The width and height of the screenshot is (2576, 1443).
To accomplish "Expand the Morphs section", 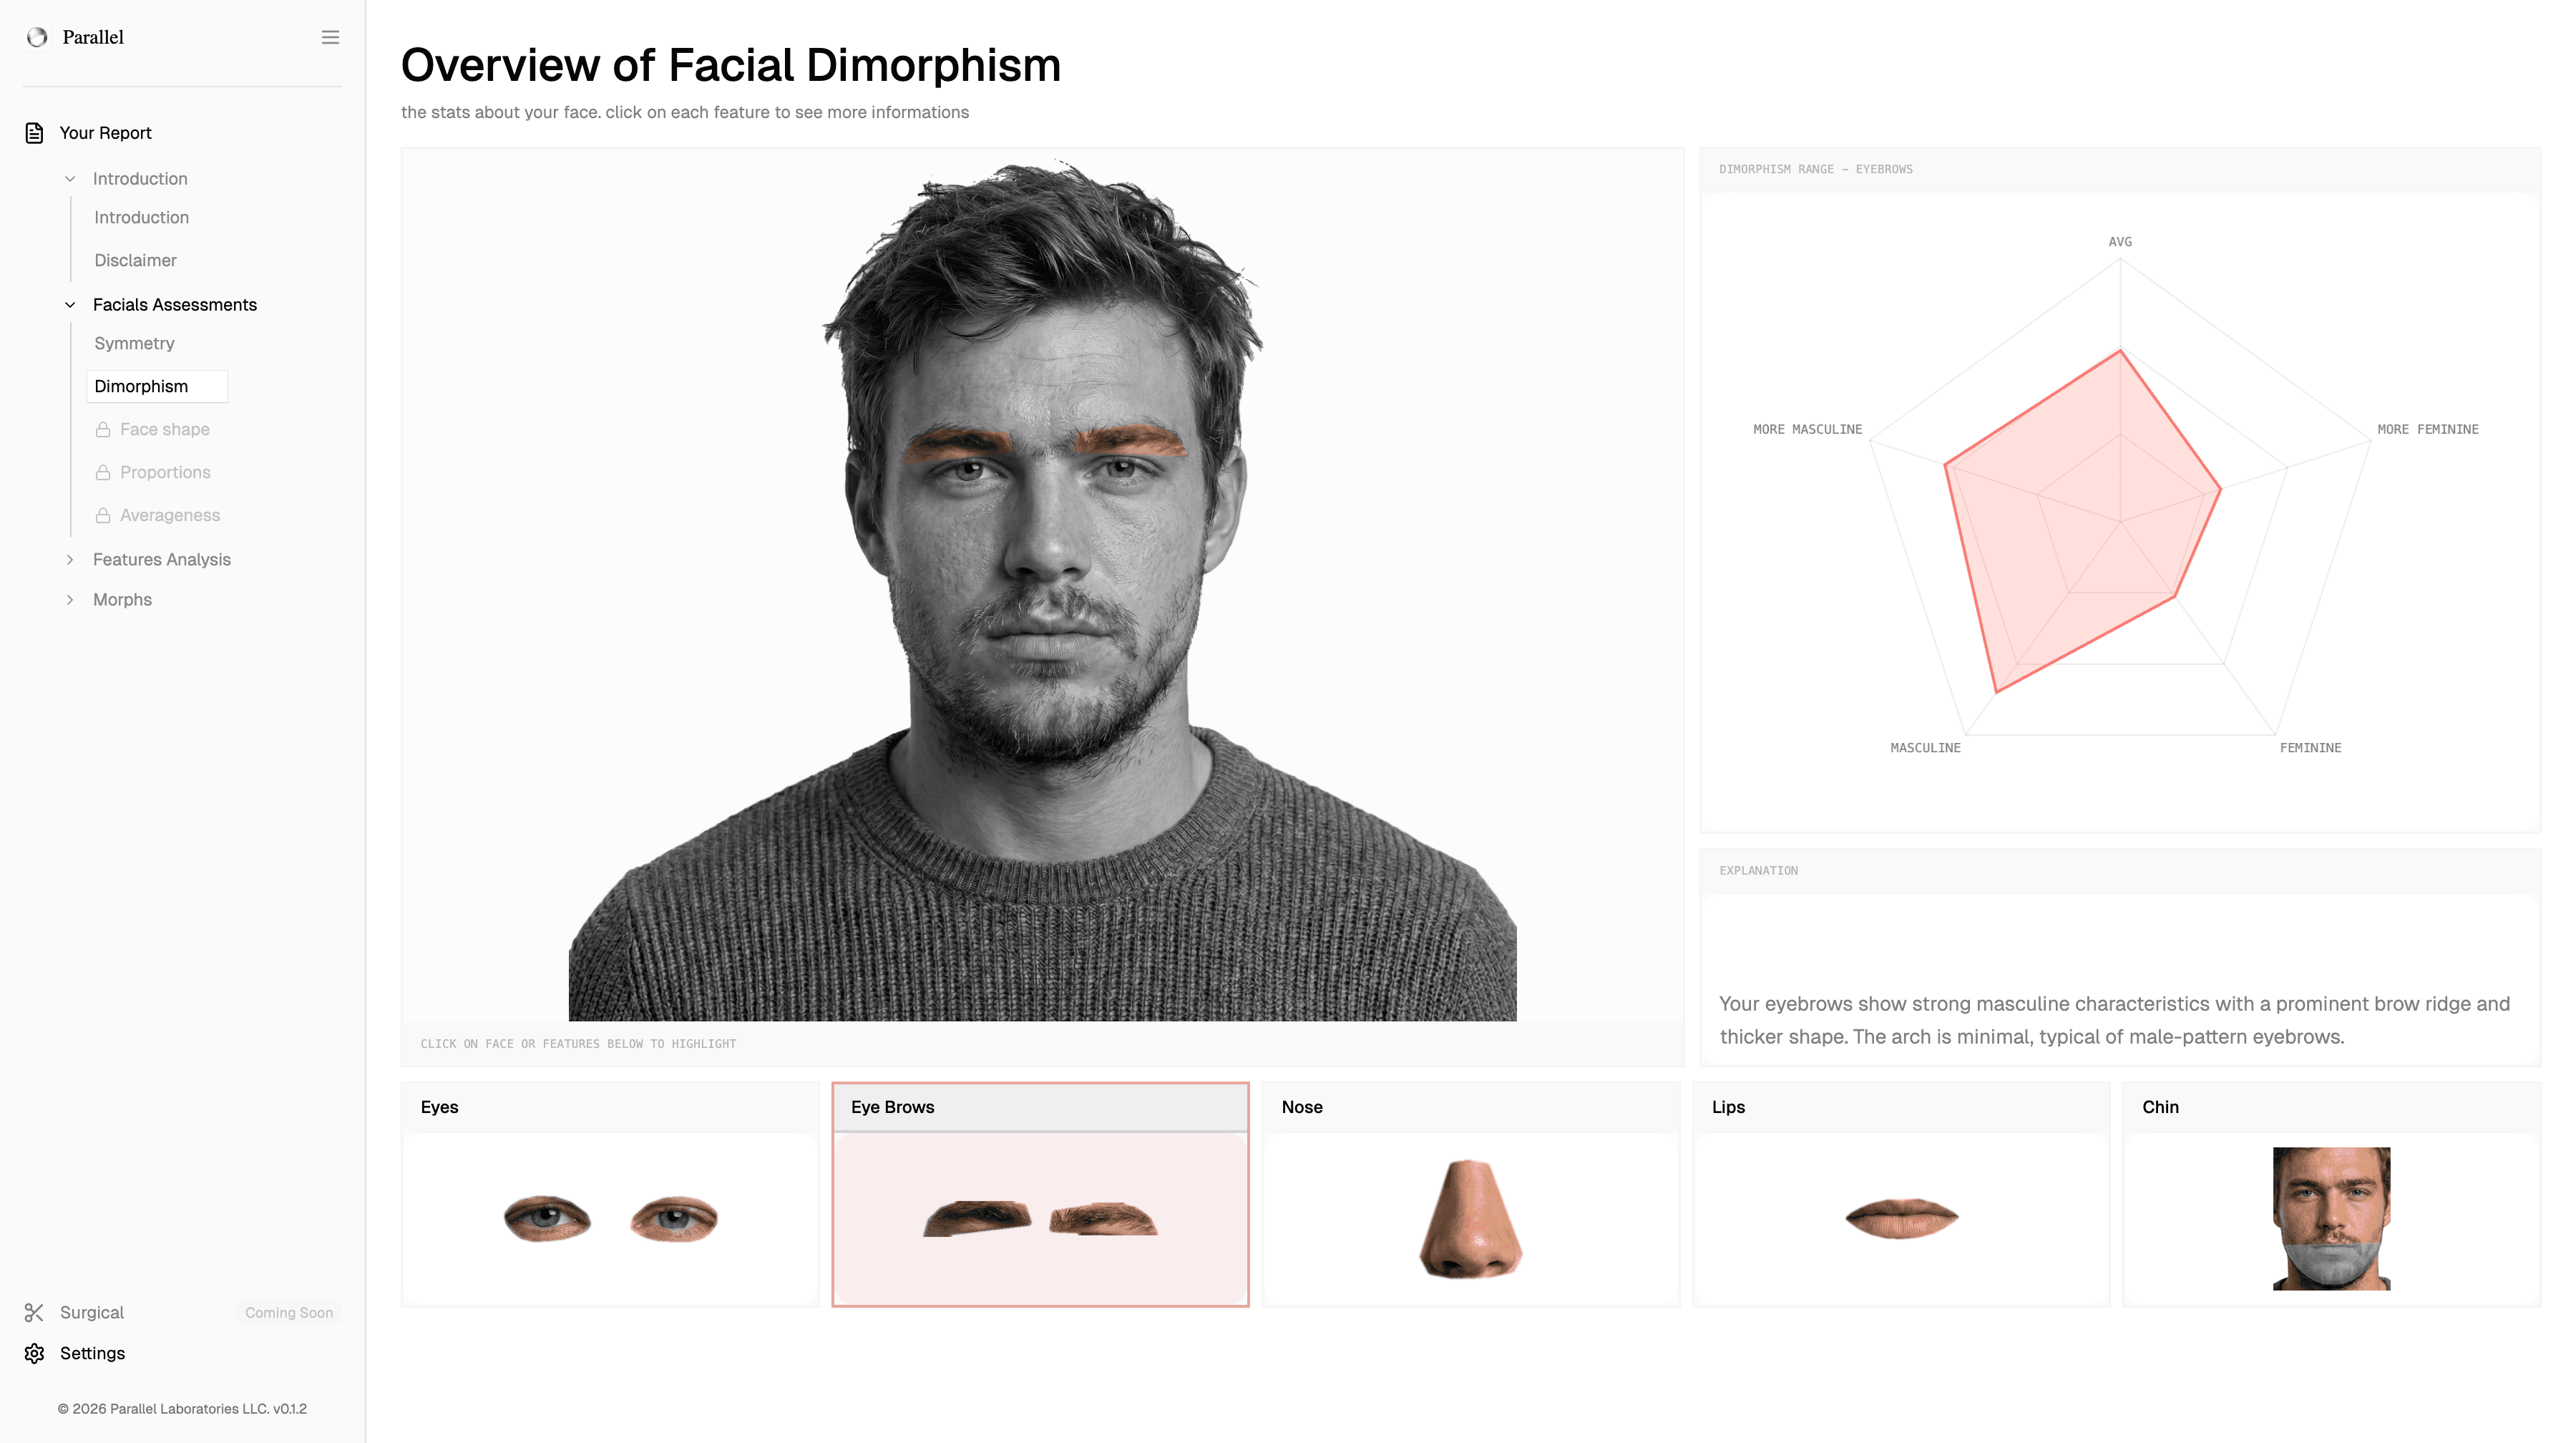I will point(69,599).
